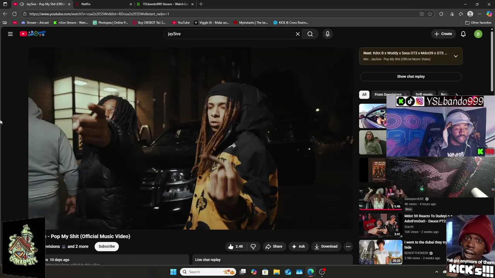Select the All filter chip
The width and height of the screenshot is (495, 278).
(364, 95)
